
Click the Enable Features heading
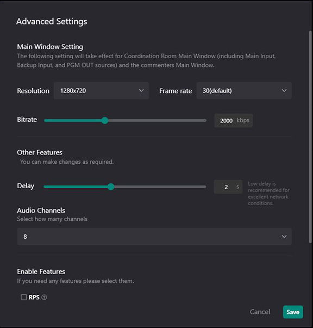[41, 271]
